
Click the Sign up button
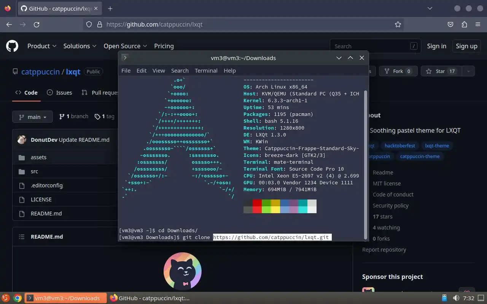coord(466,46)
